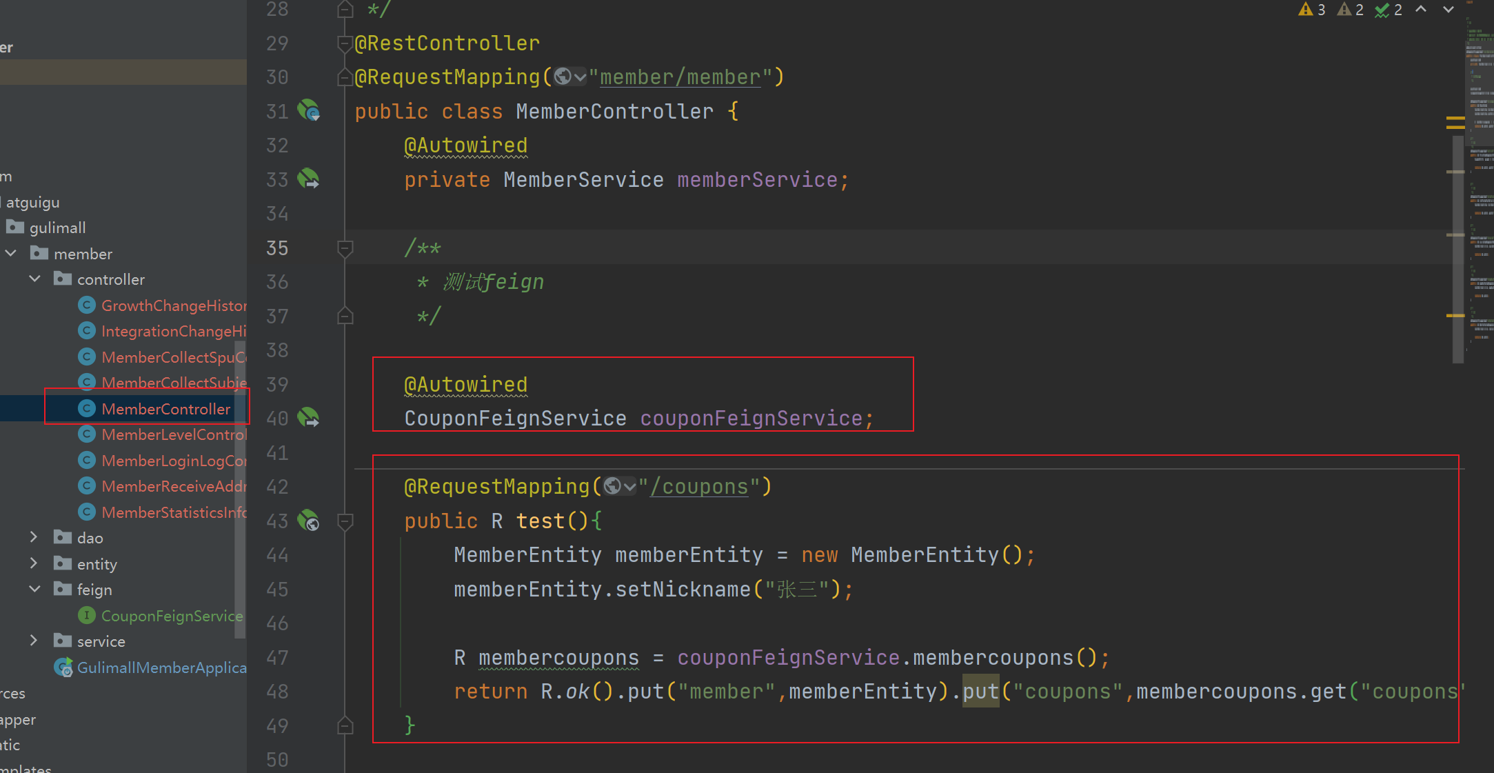Click the up chevron in top-right status bar
The image size is (1494, 773).
pos(1422,10)
